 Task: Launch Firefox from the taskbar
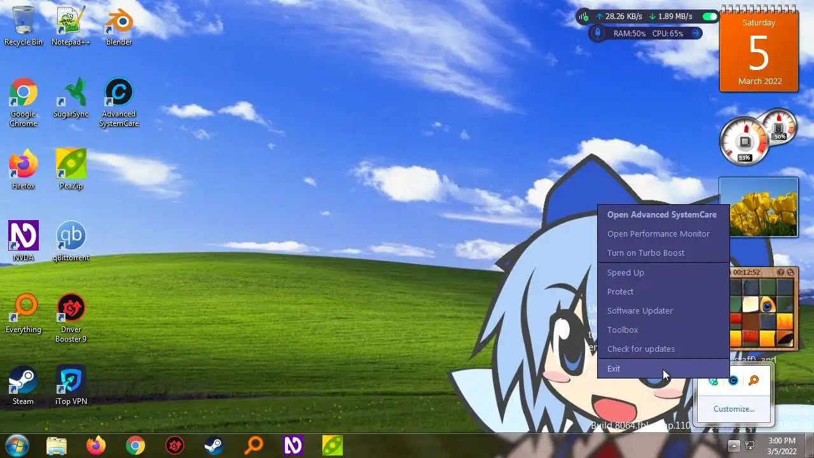[96, 445]
